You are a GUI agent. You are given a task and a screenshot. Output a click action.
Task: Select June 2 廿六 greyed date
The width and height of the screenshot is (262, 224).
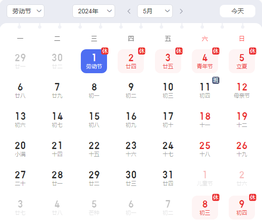click(x=242, y=178)
